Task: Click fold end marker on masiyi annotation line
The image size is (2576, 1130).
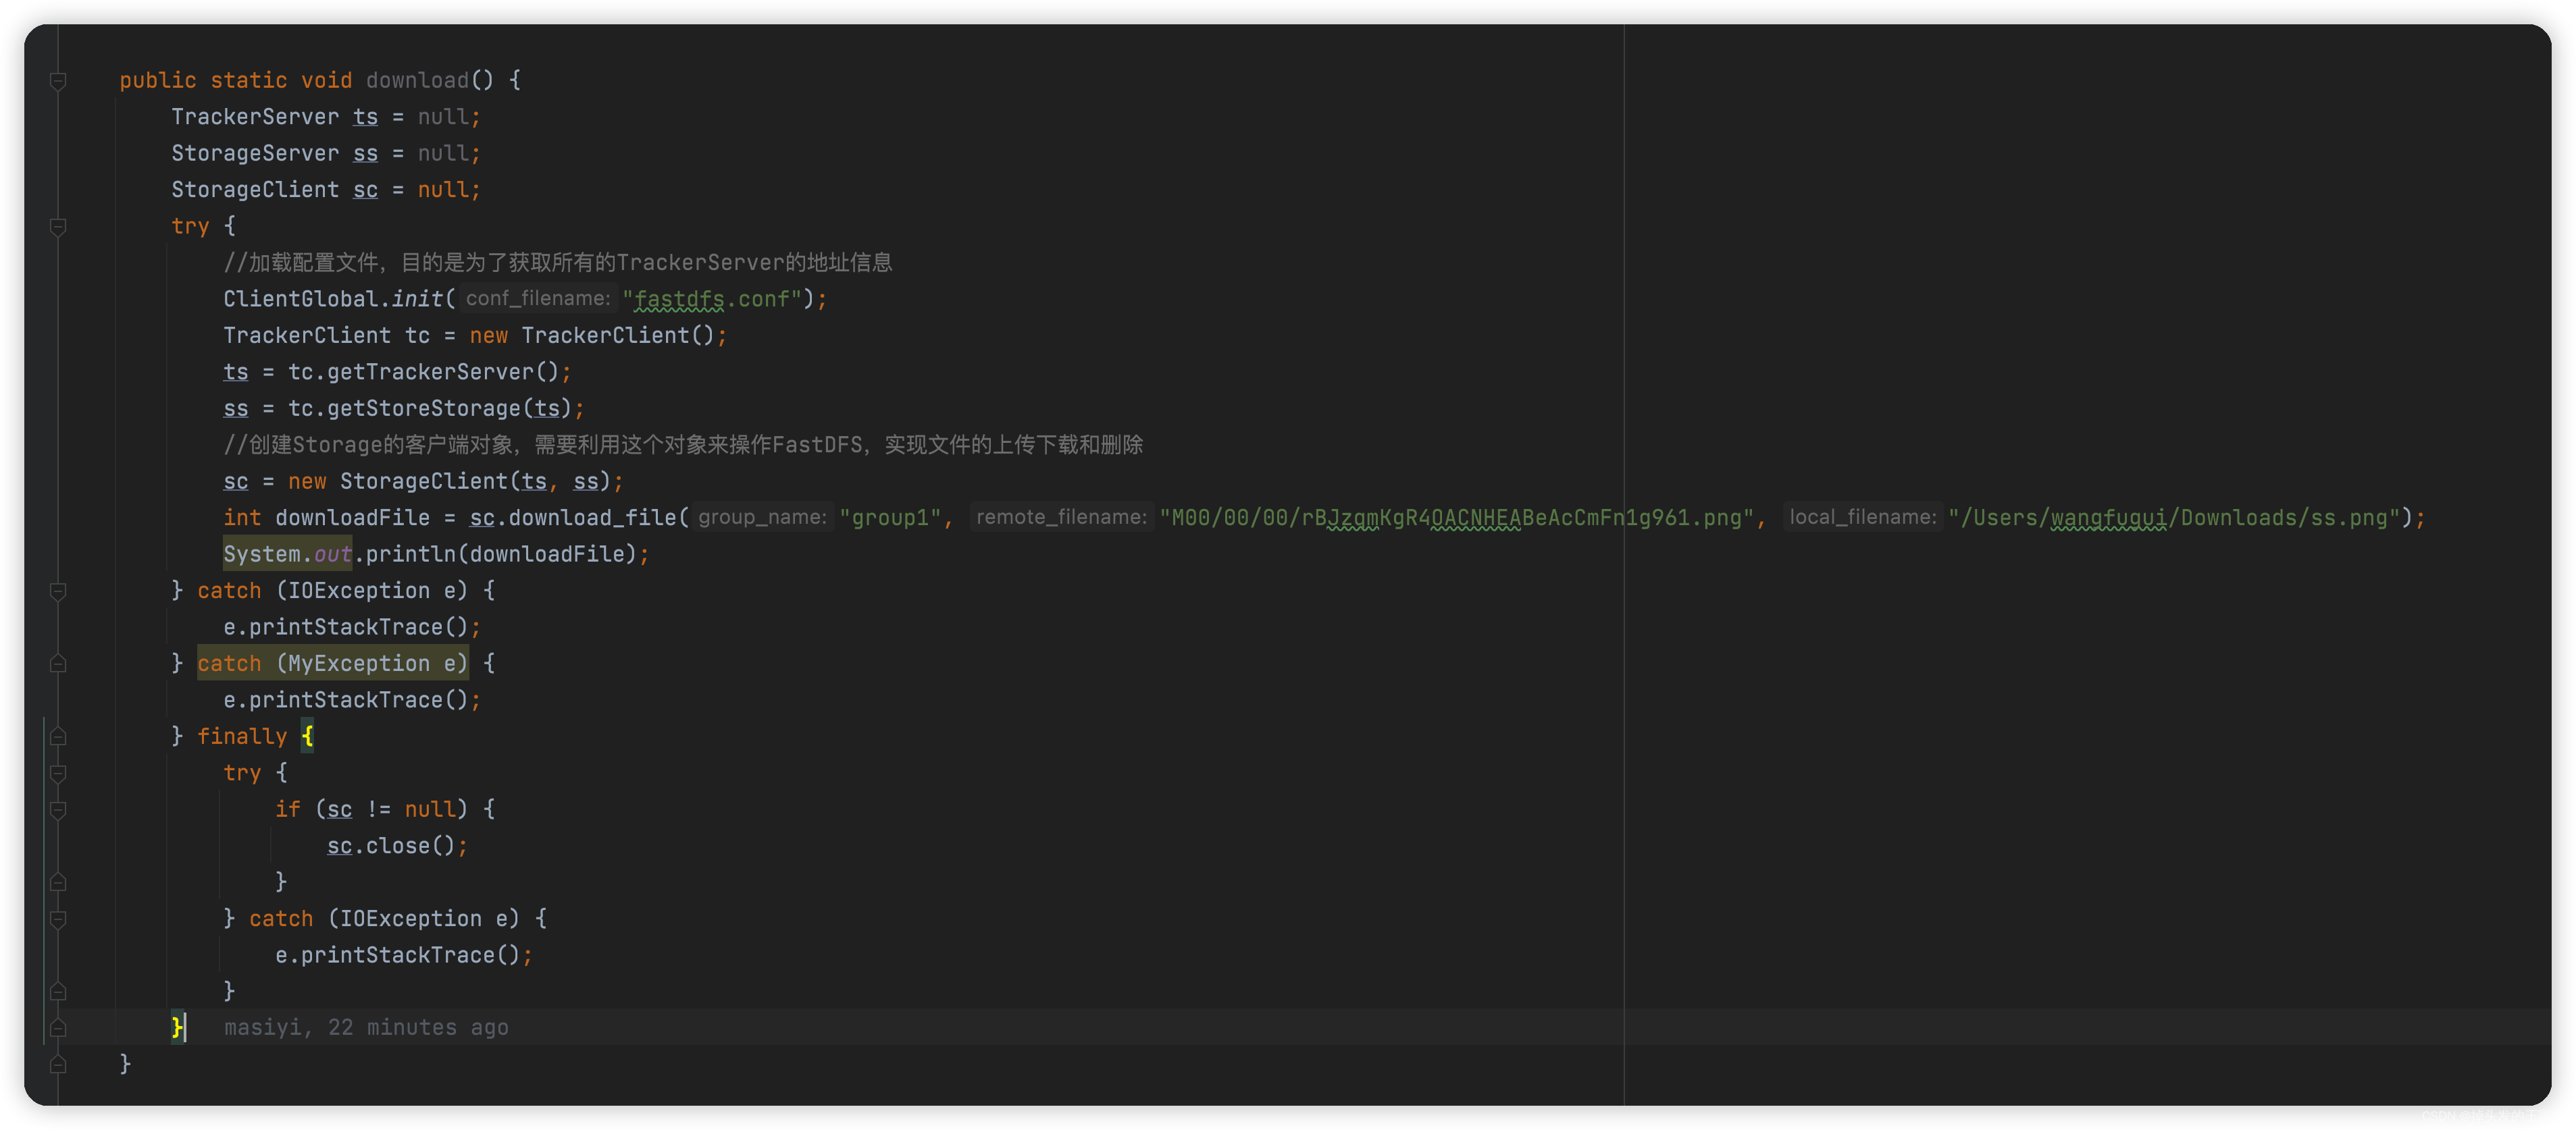Action: 58,1028
